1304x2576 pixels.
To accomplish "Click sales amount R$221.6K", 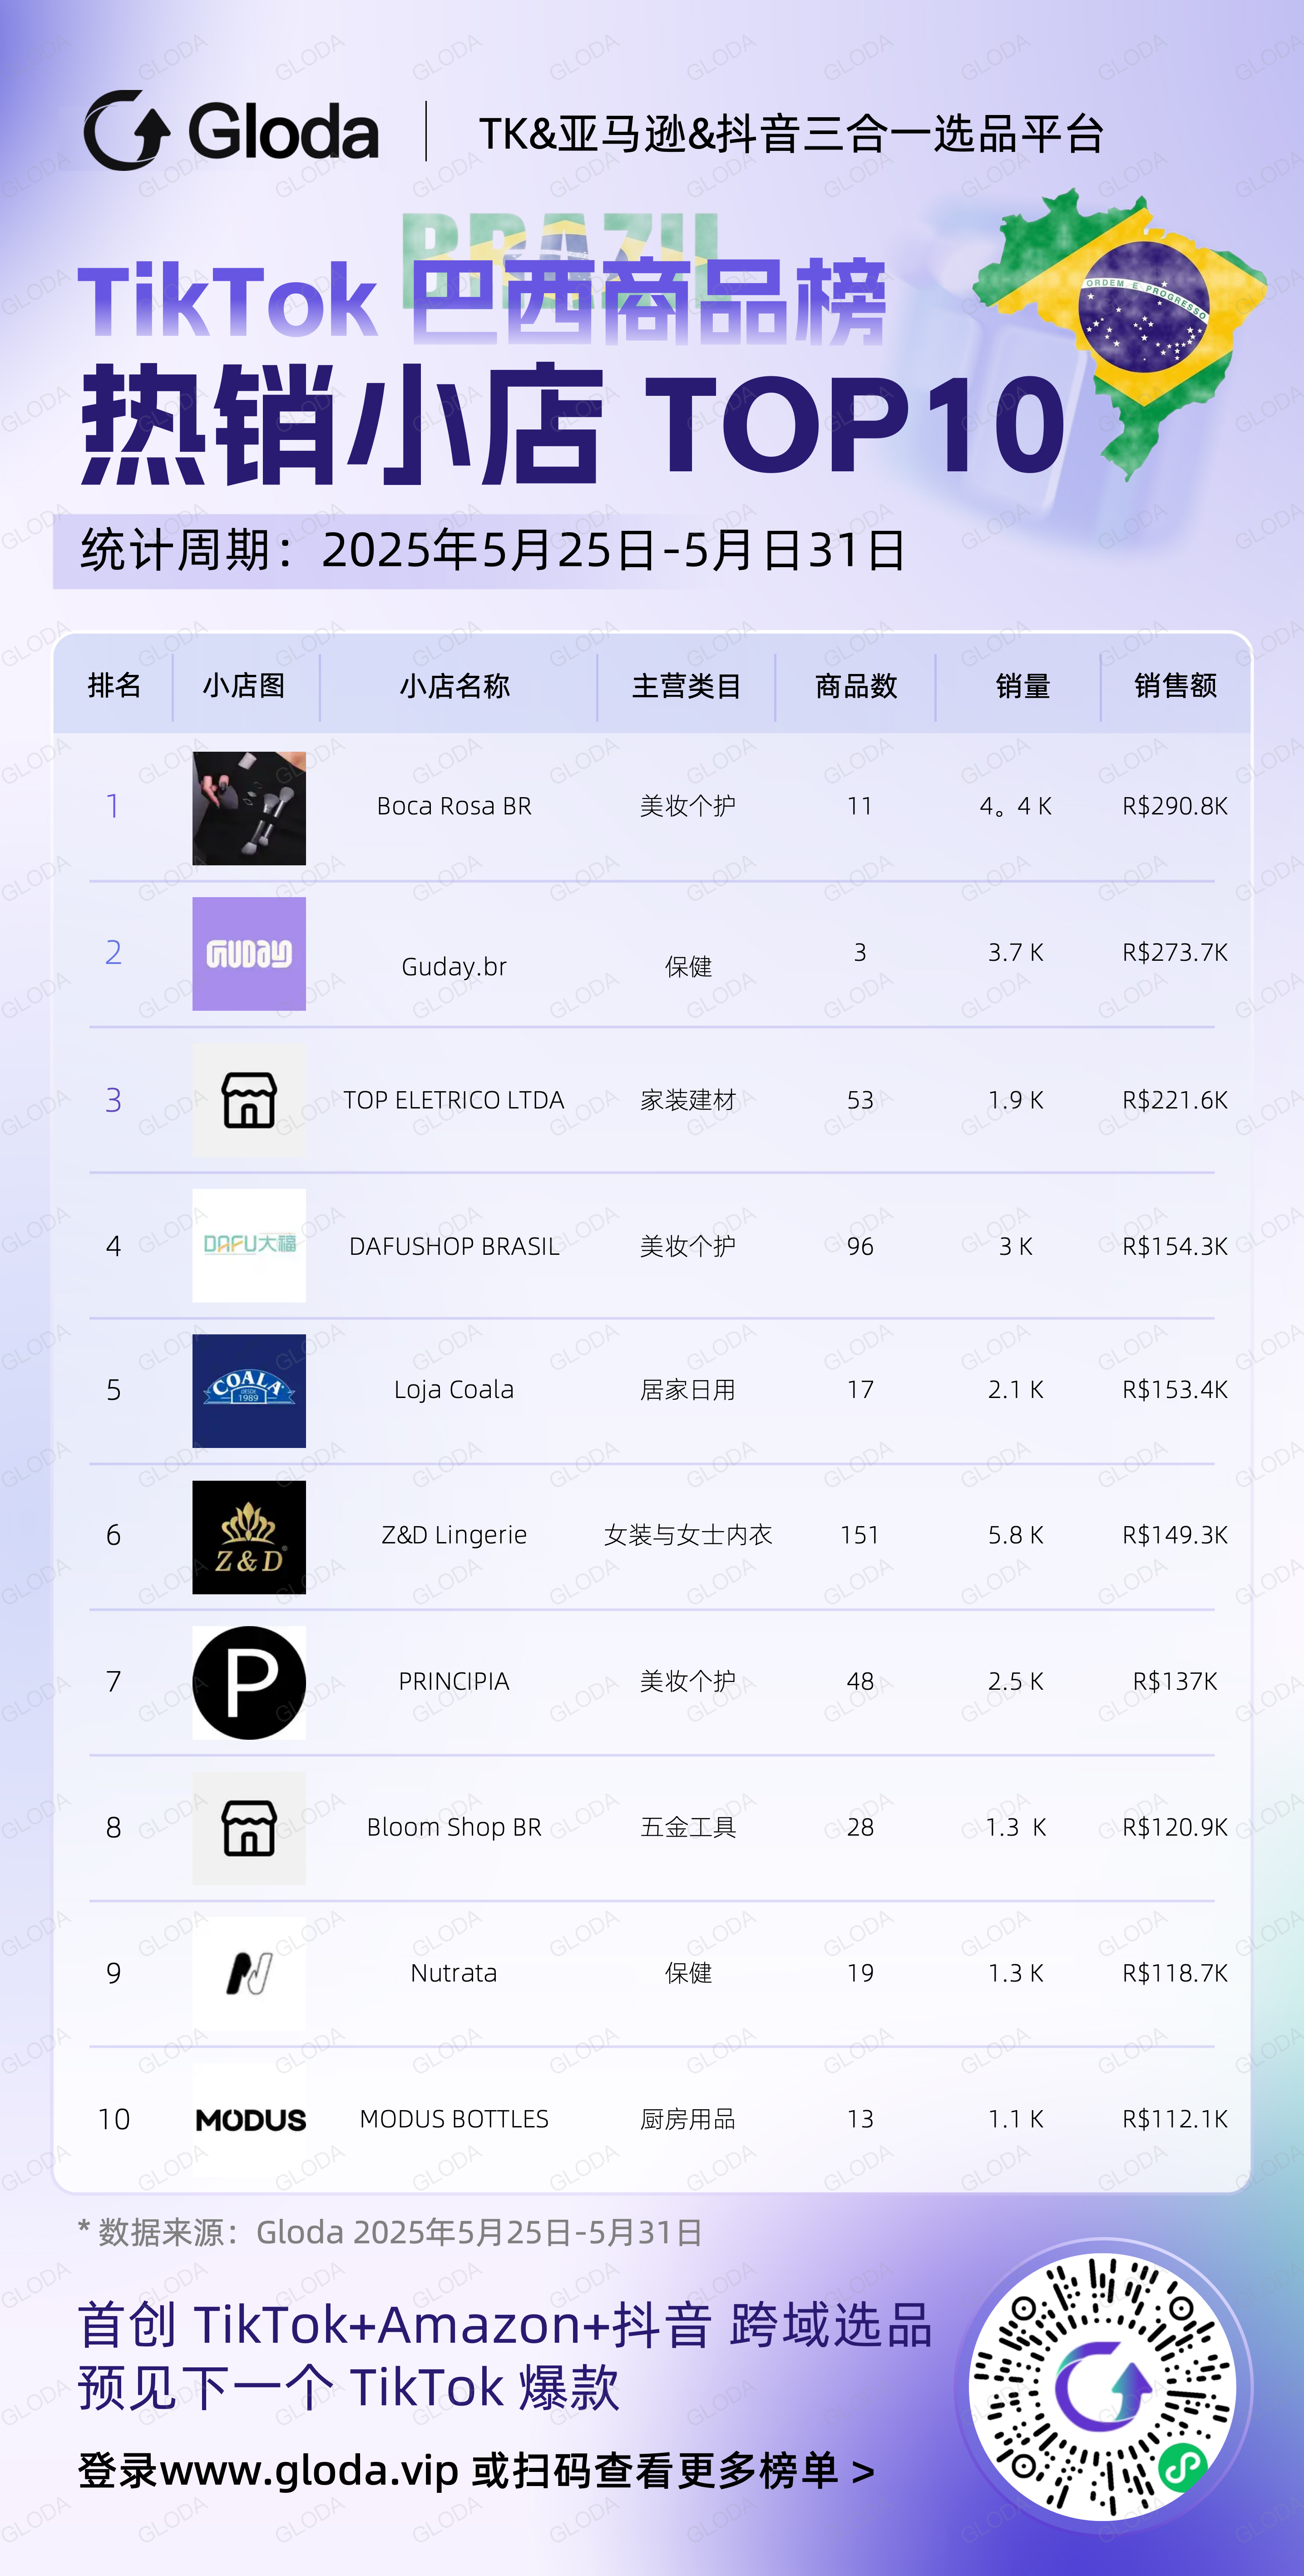I will point(1175,1100).
